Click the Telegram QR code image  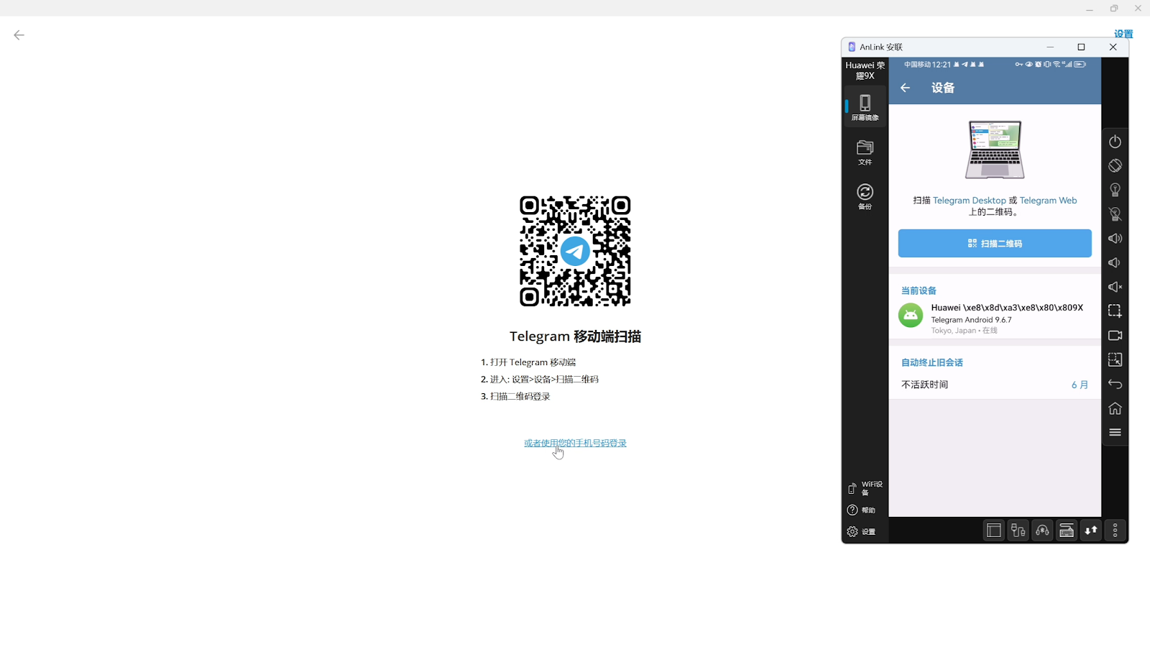(575, 251)
